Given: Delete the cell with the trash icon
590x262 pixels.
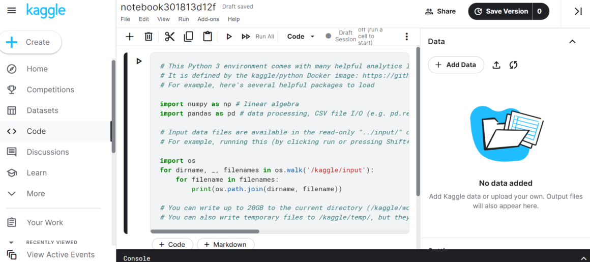Looking at the screenshot, I should tap(149, 37).
